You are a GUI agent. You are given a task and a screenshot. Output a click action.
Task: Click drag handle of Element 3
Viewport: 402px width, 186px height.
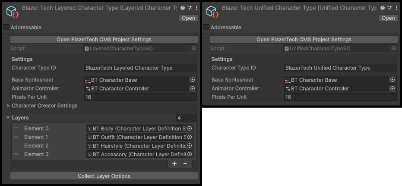coord(16,154)
